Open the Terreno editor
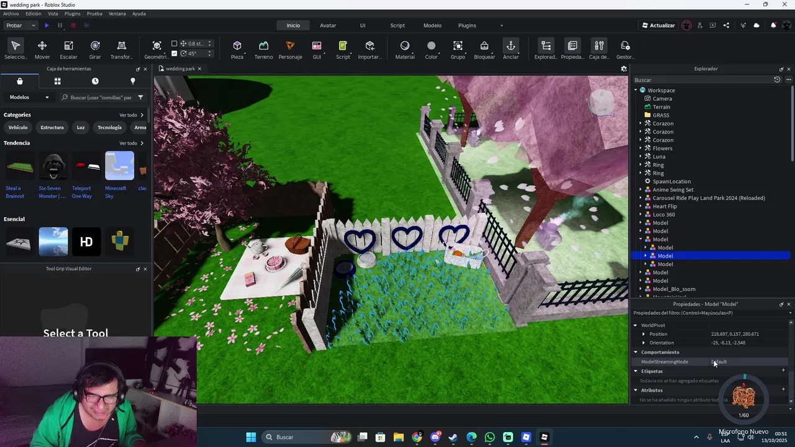 (x=263, y=49)
